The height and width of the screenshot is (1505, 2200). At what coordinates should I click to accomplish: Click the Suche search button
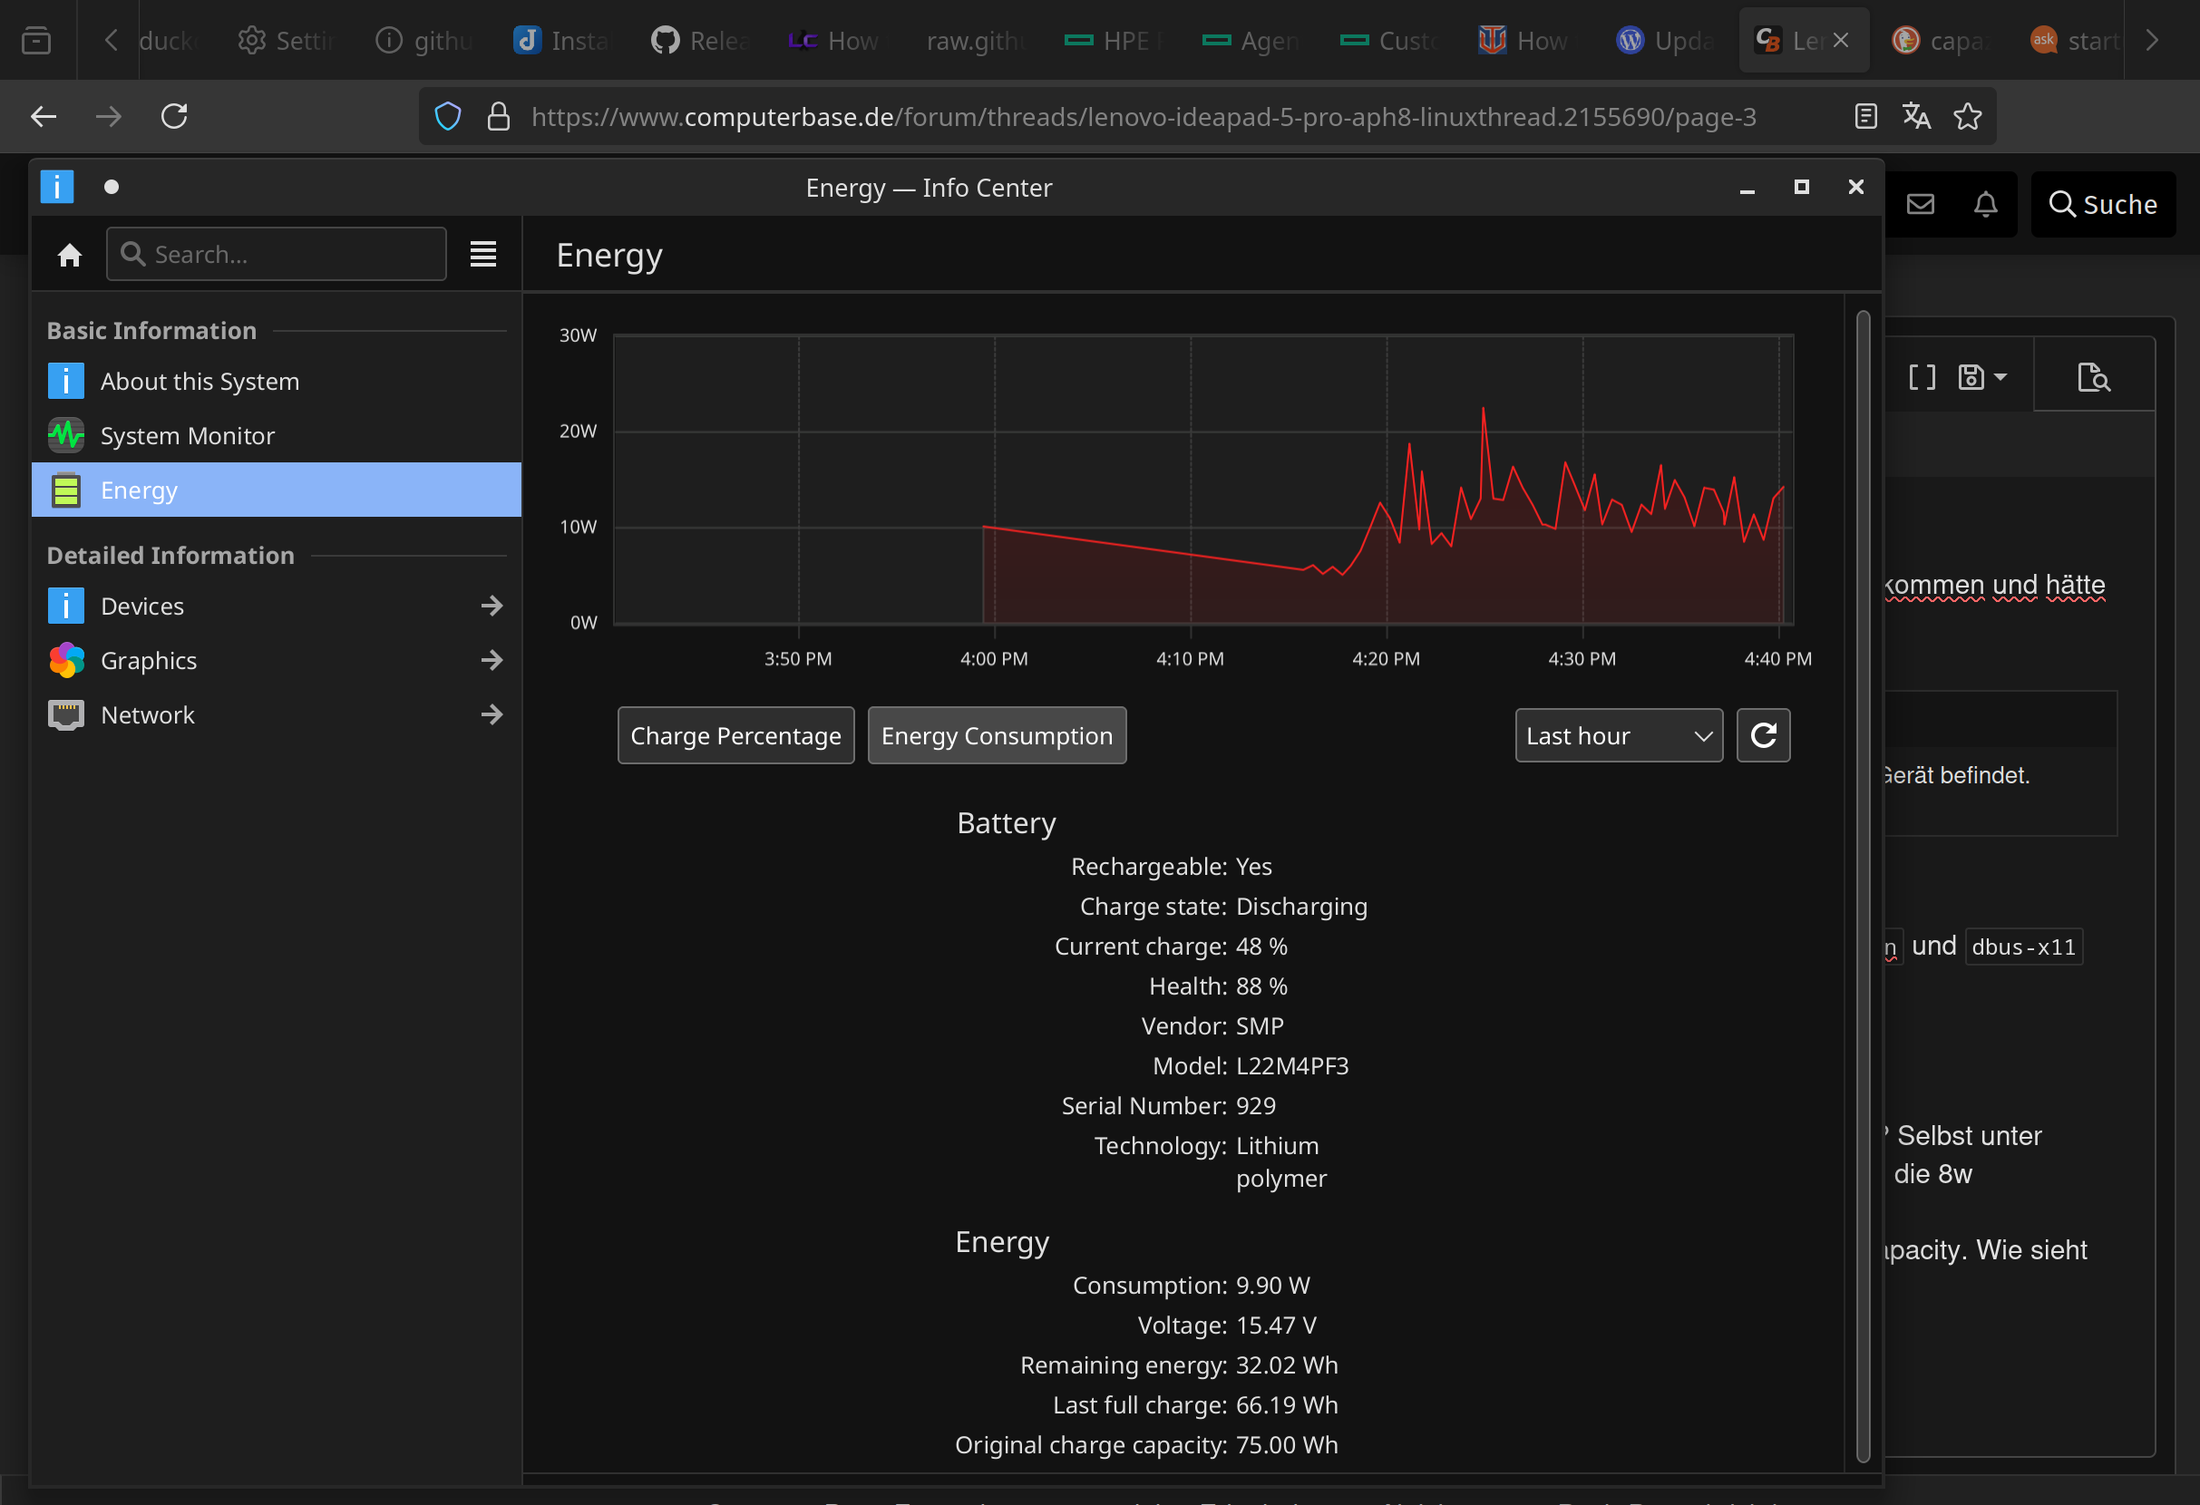pyautogui.click(x=2102, y=205)
